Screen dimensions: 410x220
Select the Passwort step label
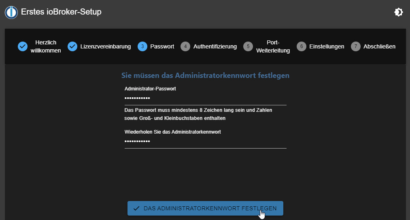[162, 46]
